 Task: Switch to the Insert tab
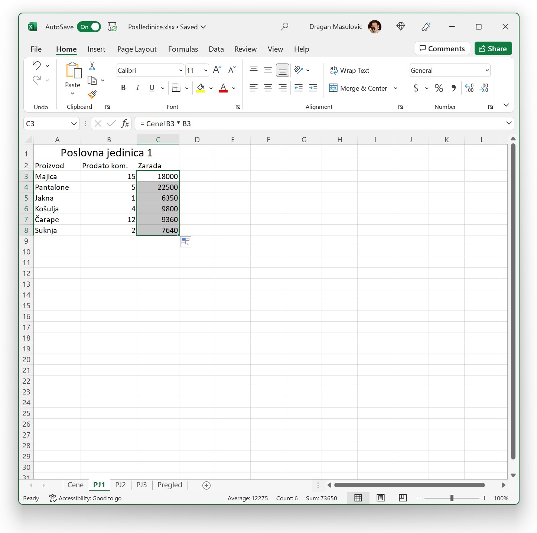tap(97, 49)
